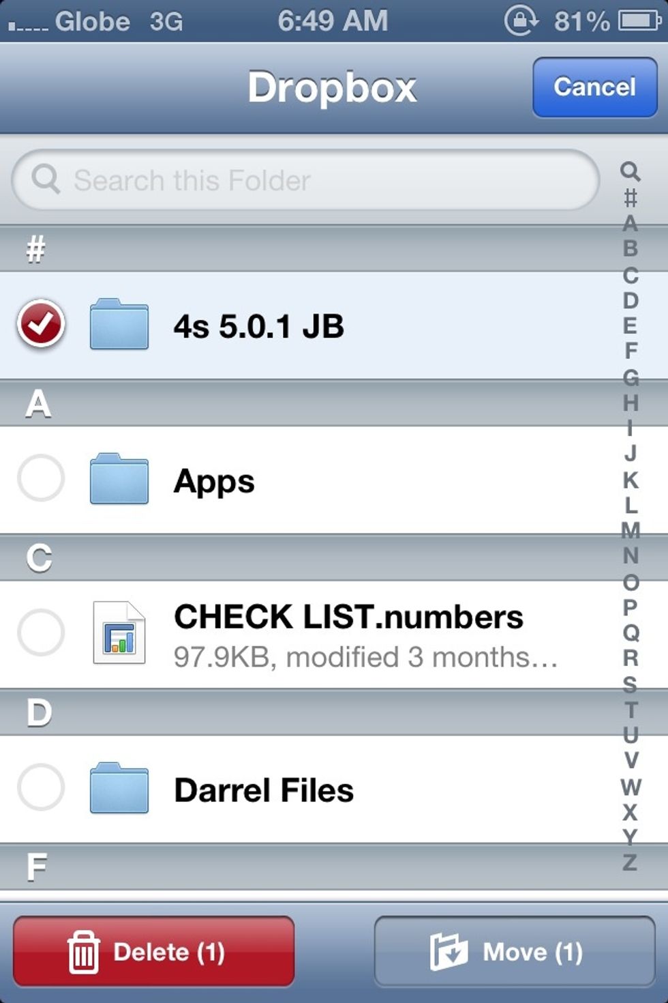This screenshot has height=1003, width=668.
Task: Tap the folder-move icon on Move button
Action: tap(449, 952)
